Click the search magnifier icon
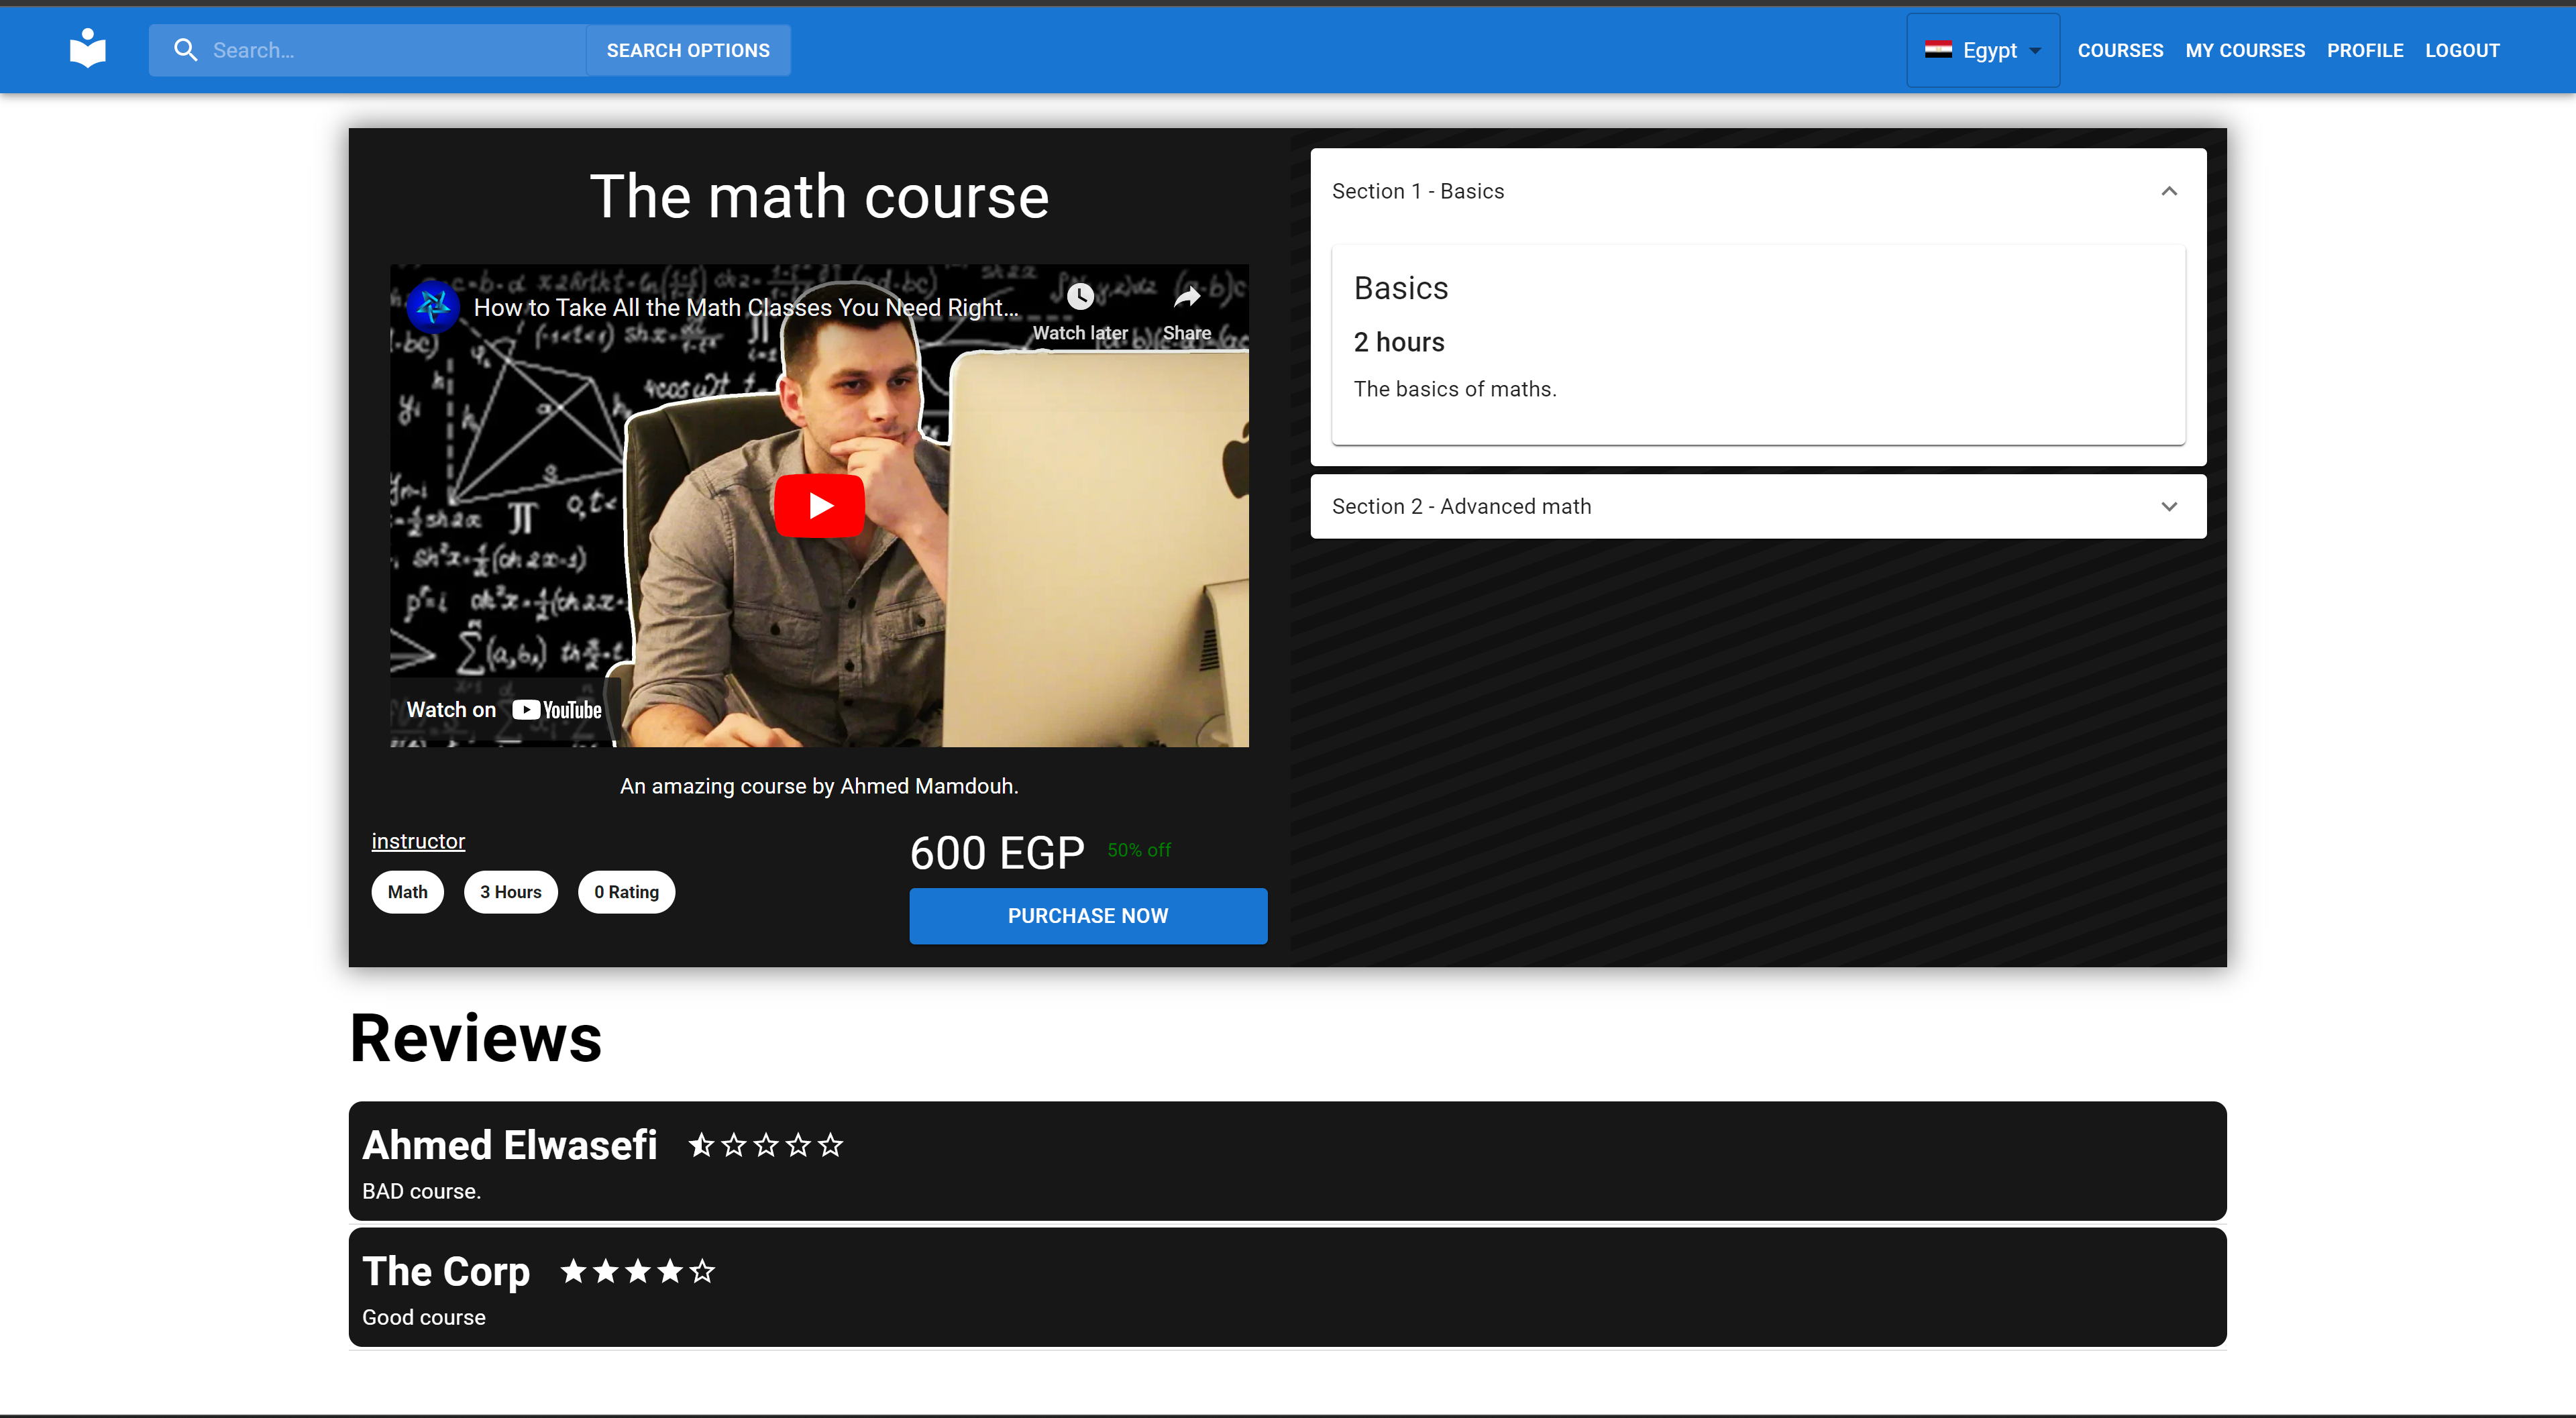 pos(185,50)
